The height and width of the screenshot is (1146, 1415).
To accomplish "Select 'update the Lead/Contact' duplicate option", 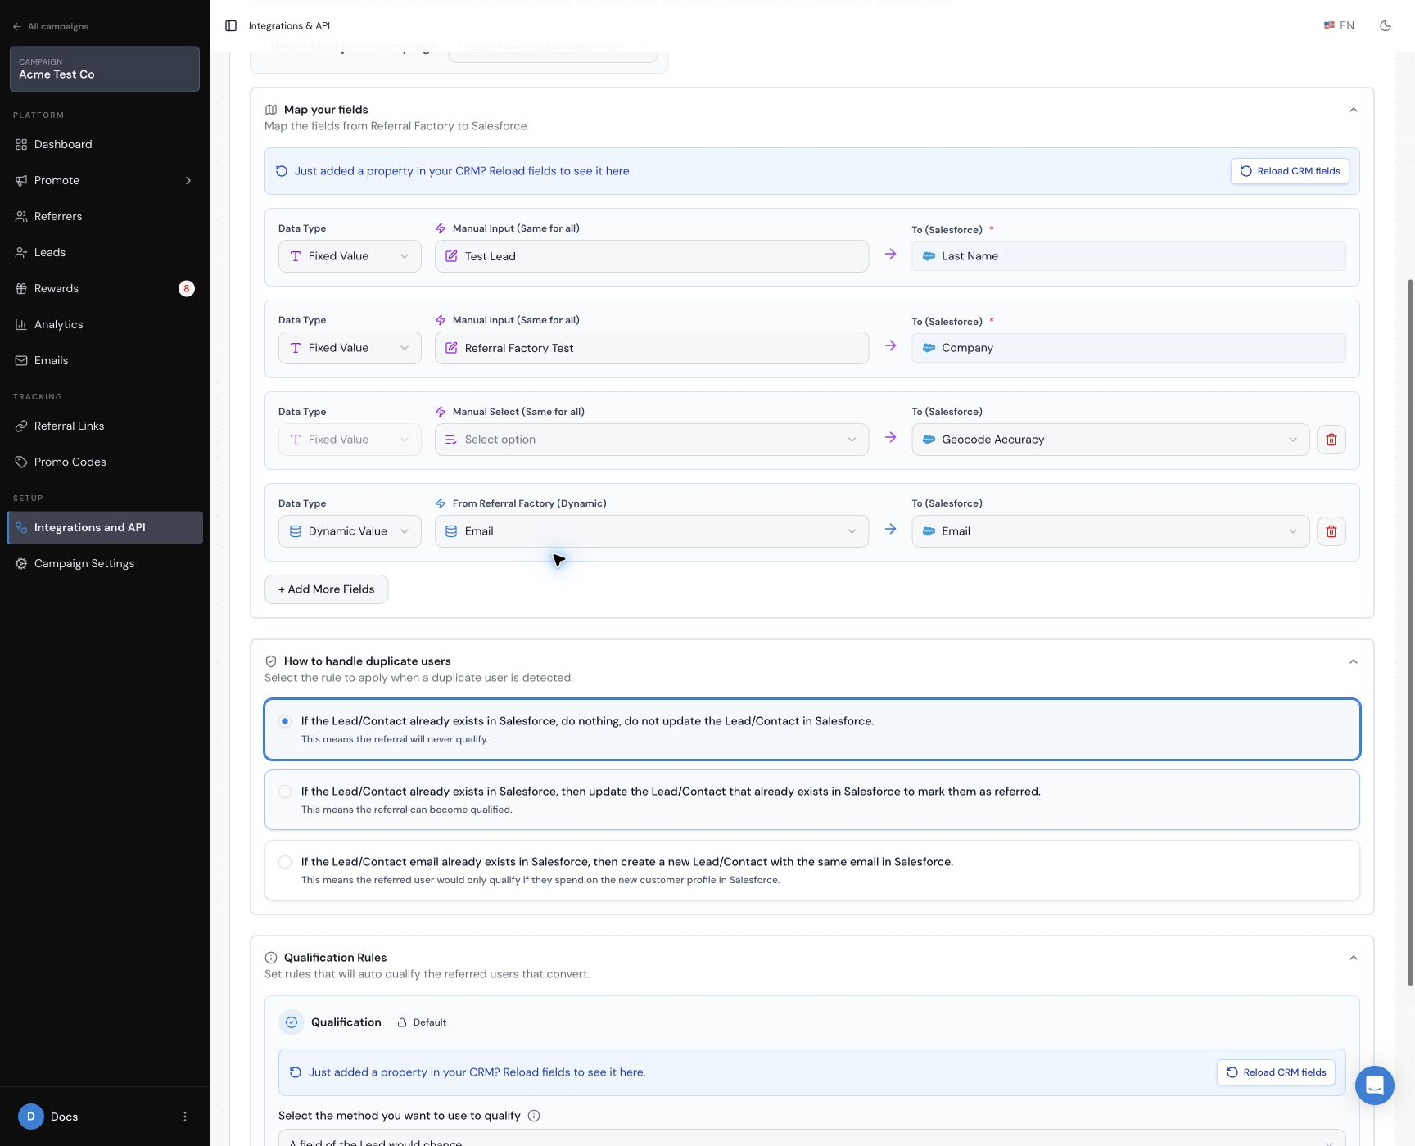I will tap(811, 800).
